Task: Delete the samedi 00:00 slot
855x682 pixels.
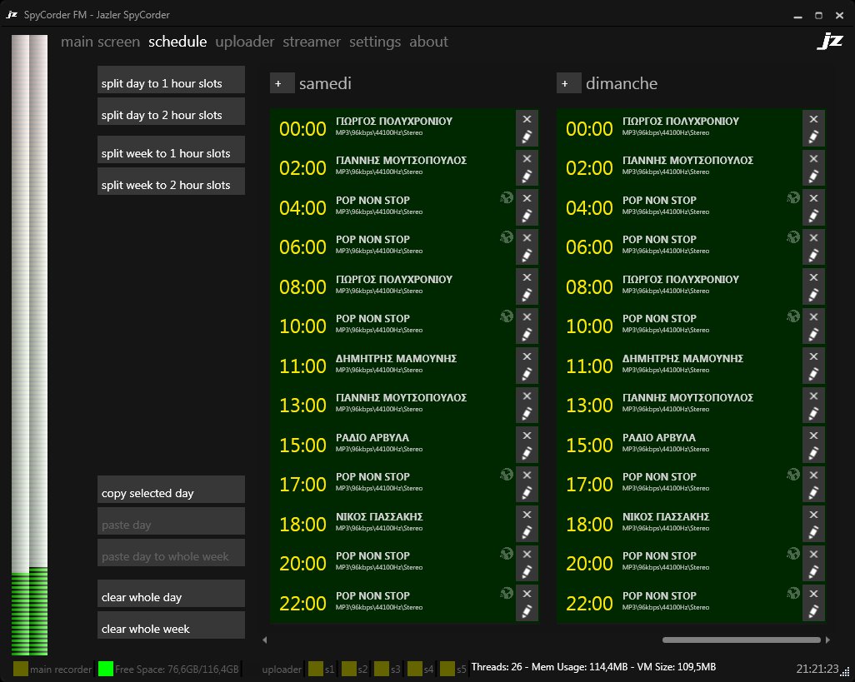Action: 527,119
